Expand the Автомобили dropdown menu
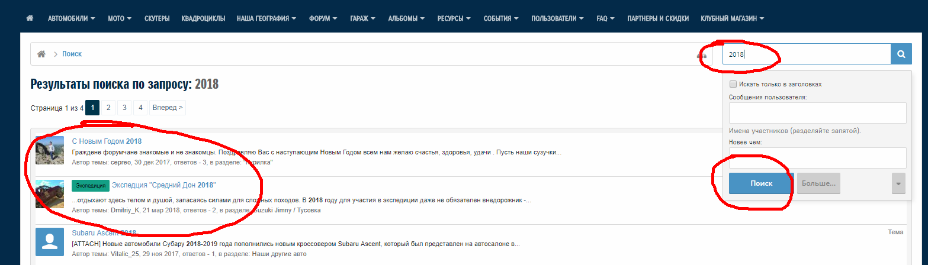The height and width of the screenshot is (265, 928). pos(72,18)
